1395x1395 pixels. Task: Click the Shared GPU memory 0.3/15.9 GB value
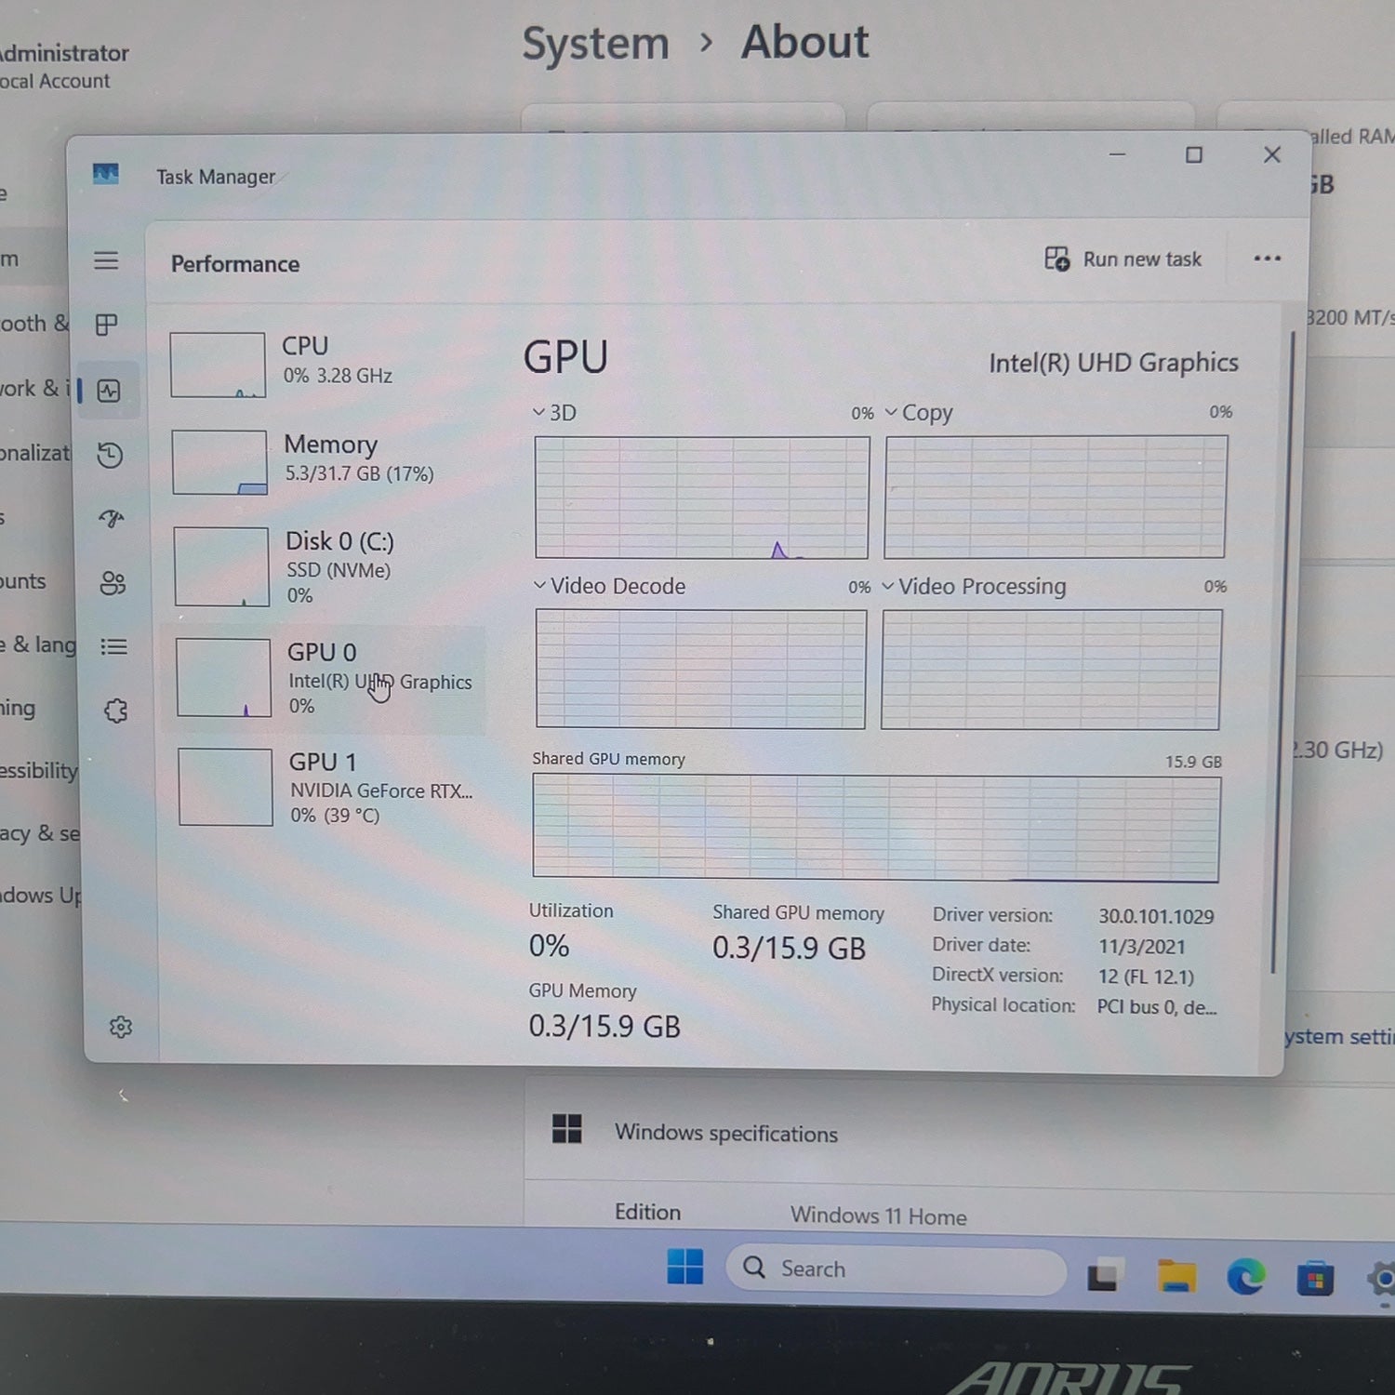[x=789, y=948]
